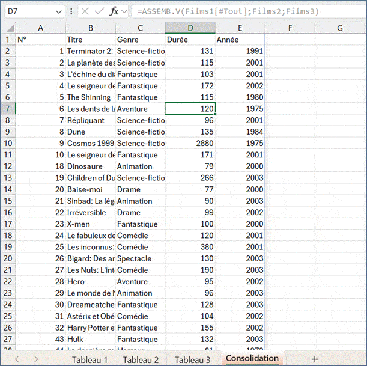Select the cell 'Astérix et Obé'
Viewport: 367px width, 366px height.
(x=91, y=316)
